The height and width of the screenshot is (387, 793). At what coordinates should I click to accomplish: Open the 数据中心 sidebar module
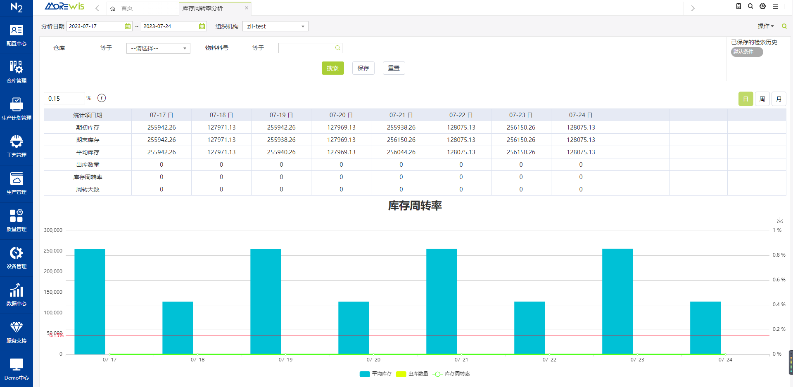[x=17, y=295]
